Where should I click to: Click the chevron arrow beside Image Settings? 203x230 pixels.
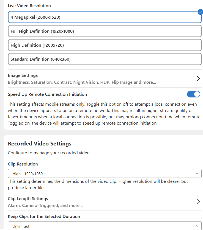[x=198, y=78]
